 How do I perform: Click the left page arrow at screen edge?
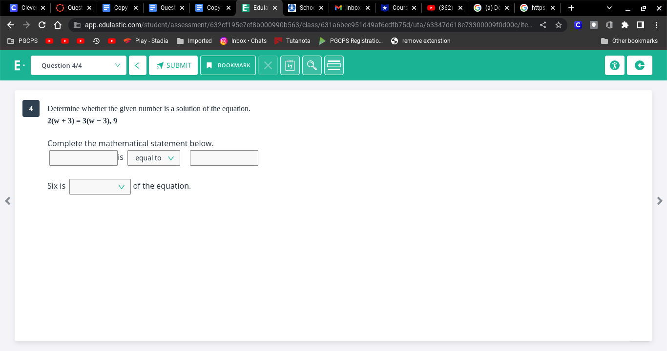point(7,201)
